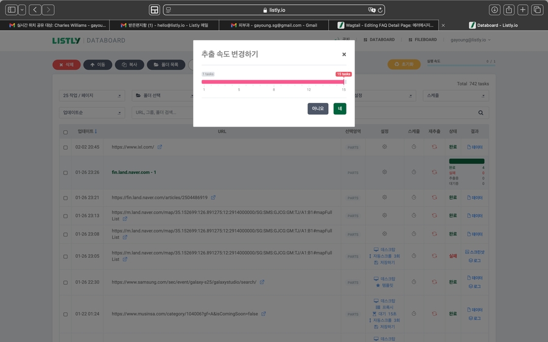Open 로그 link for samsung.com row

(474, 286)
